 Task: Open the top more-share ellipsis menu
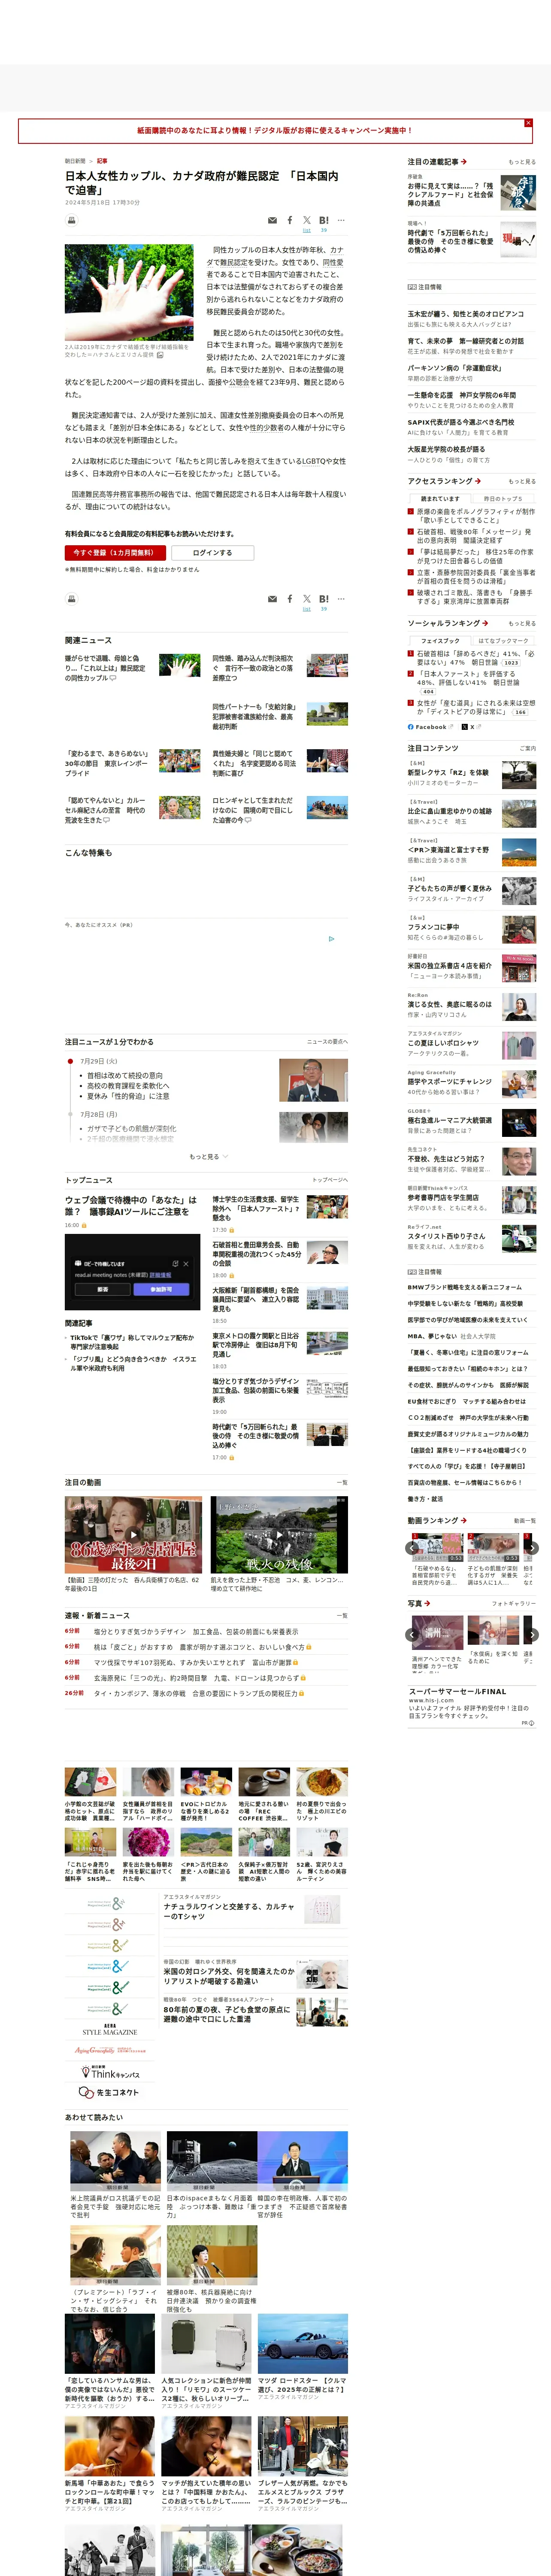pos(341,220)
